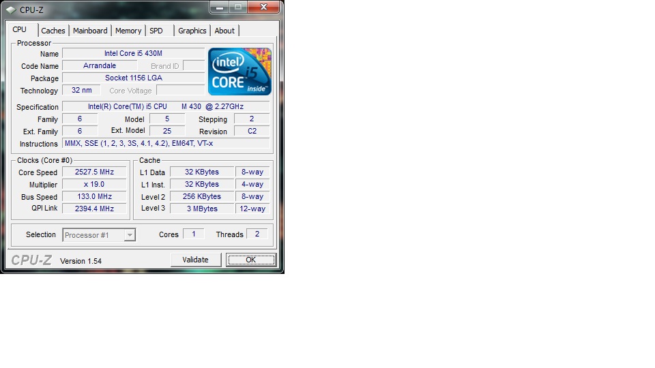Click the processor name 'Intel Core i5 430M'
Image resolution: width=655 pixels, height=368 pixels.
[133, 53]
